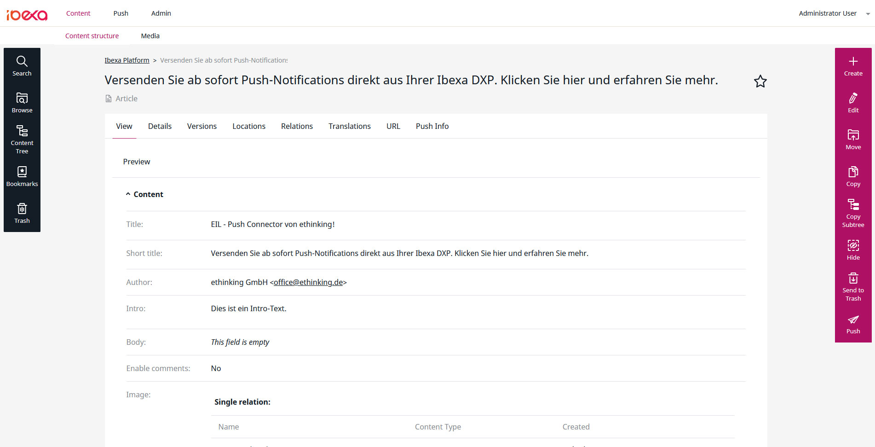Click the 'Dies ist ein Intro-Text.' value
Screen dimensions: 875x447
point(248,308)
